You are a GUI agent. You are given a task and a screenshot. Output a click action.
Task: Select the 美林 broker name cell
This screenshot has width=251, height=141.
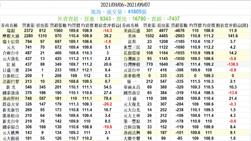pyautogui.click(x=132, y=36)
